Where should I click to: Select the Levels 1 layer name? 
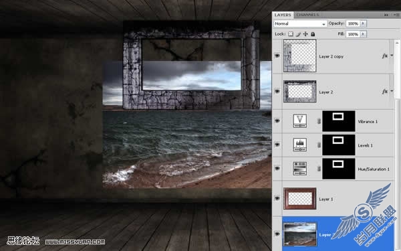[365, 145]
